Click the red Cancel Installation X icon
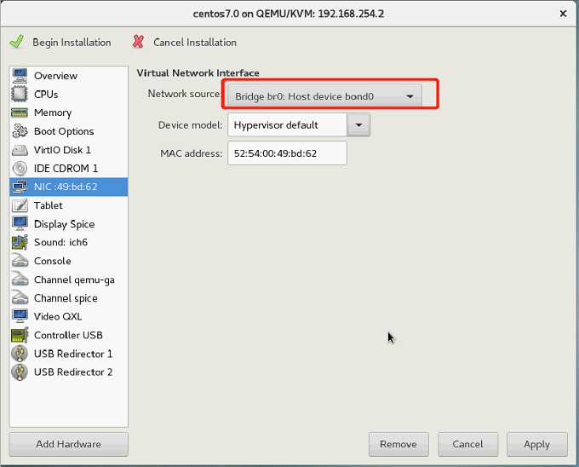 pos(138,42)
